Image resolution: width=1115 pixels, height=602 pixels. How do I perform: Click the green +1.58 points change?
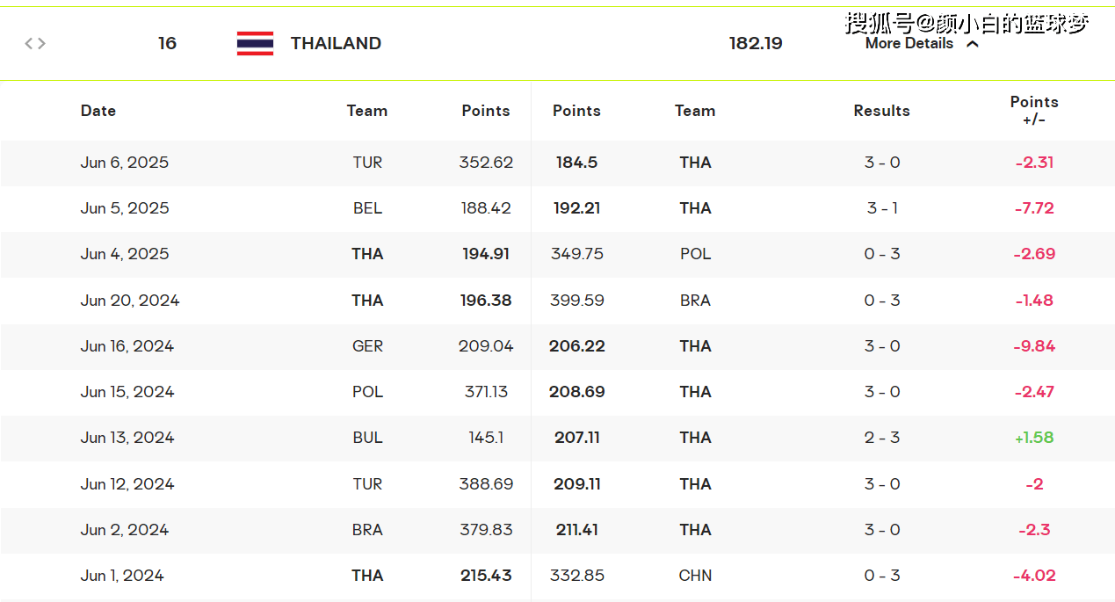coord(1034,438)
